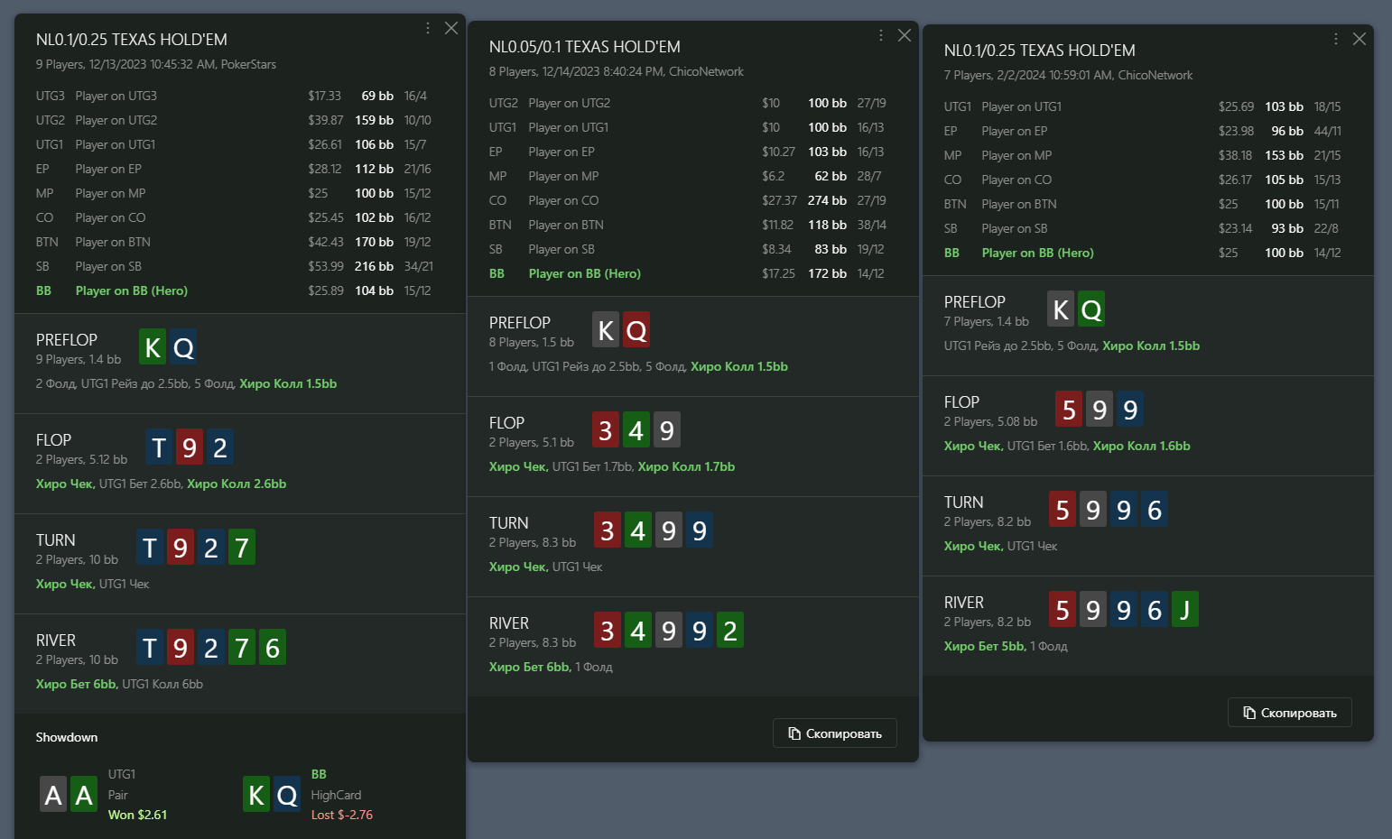Click the Lost $-2.76 showdown result

[342, 815]
